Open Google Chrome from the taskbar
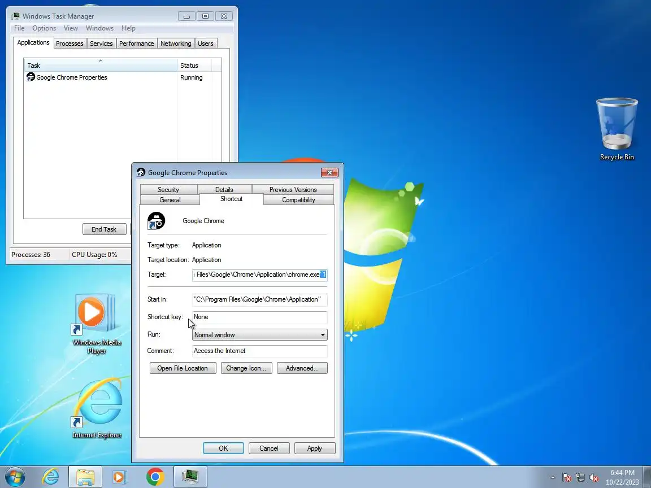 click(x=155, y=477)
